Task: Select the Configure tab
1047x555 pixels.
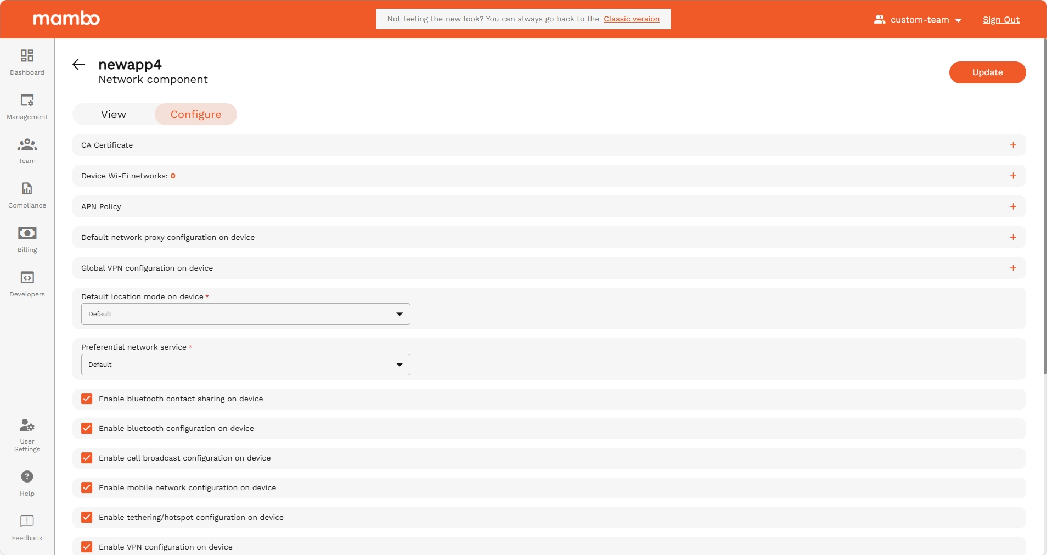Action: (196, 114)
